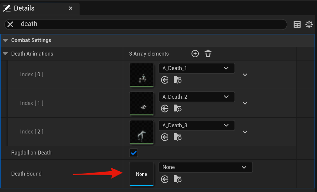Open Index 1 element options chevron
317x192 pixels.
[x=245, y=103]
